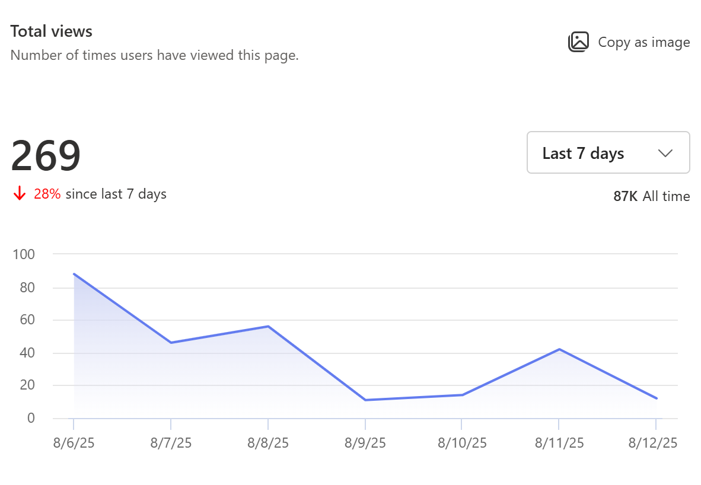Image resolution: width=701 pixels, height=485 pixels.
Task: Click the Total views heading
Action: pyautogui.click(x=52, y=31)
